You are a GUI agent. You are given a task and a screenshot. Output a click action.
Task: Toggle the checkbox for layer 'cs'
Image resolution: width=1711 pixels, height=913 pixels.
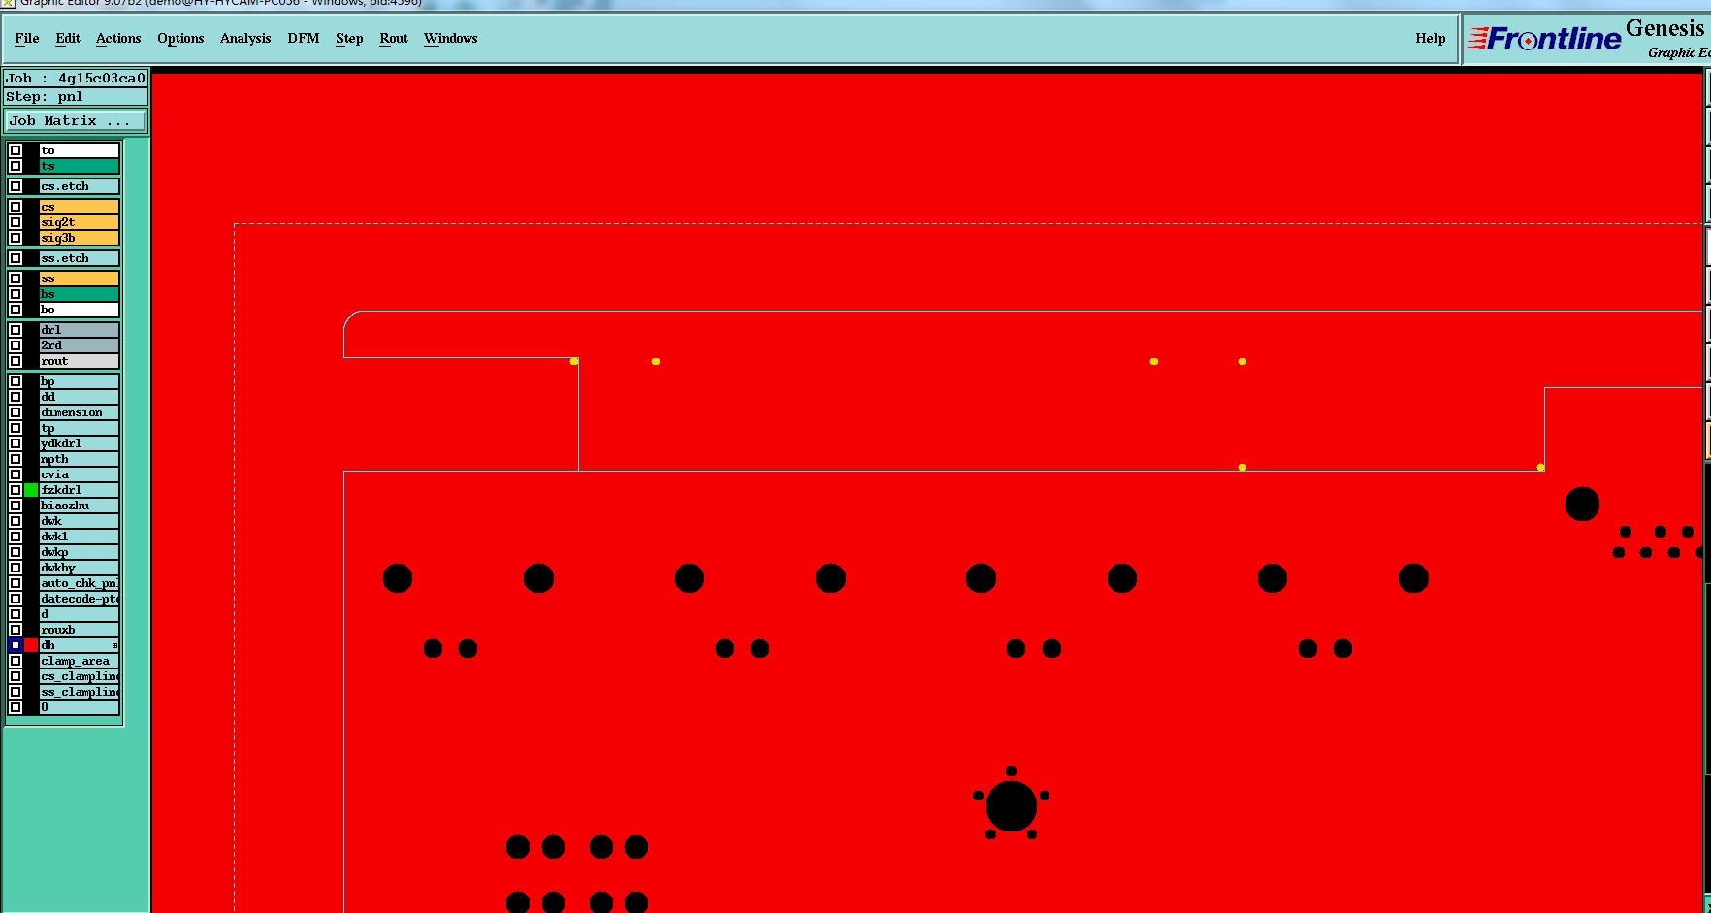(16, 207)
